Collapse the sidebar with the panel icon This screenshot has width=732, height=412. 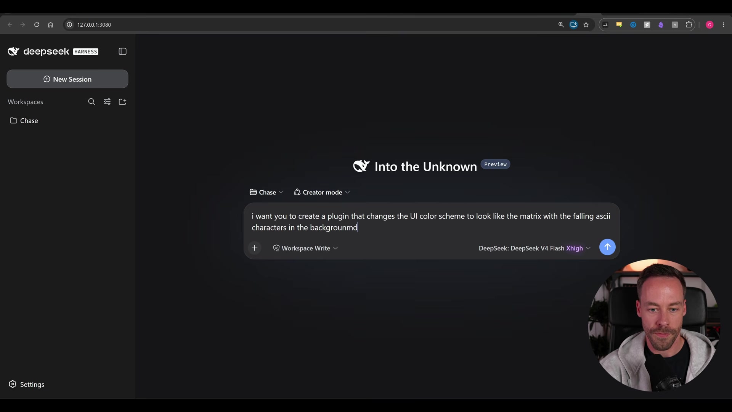[122, 51]
